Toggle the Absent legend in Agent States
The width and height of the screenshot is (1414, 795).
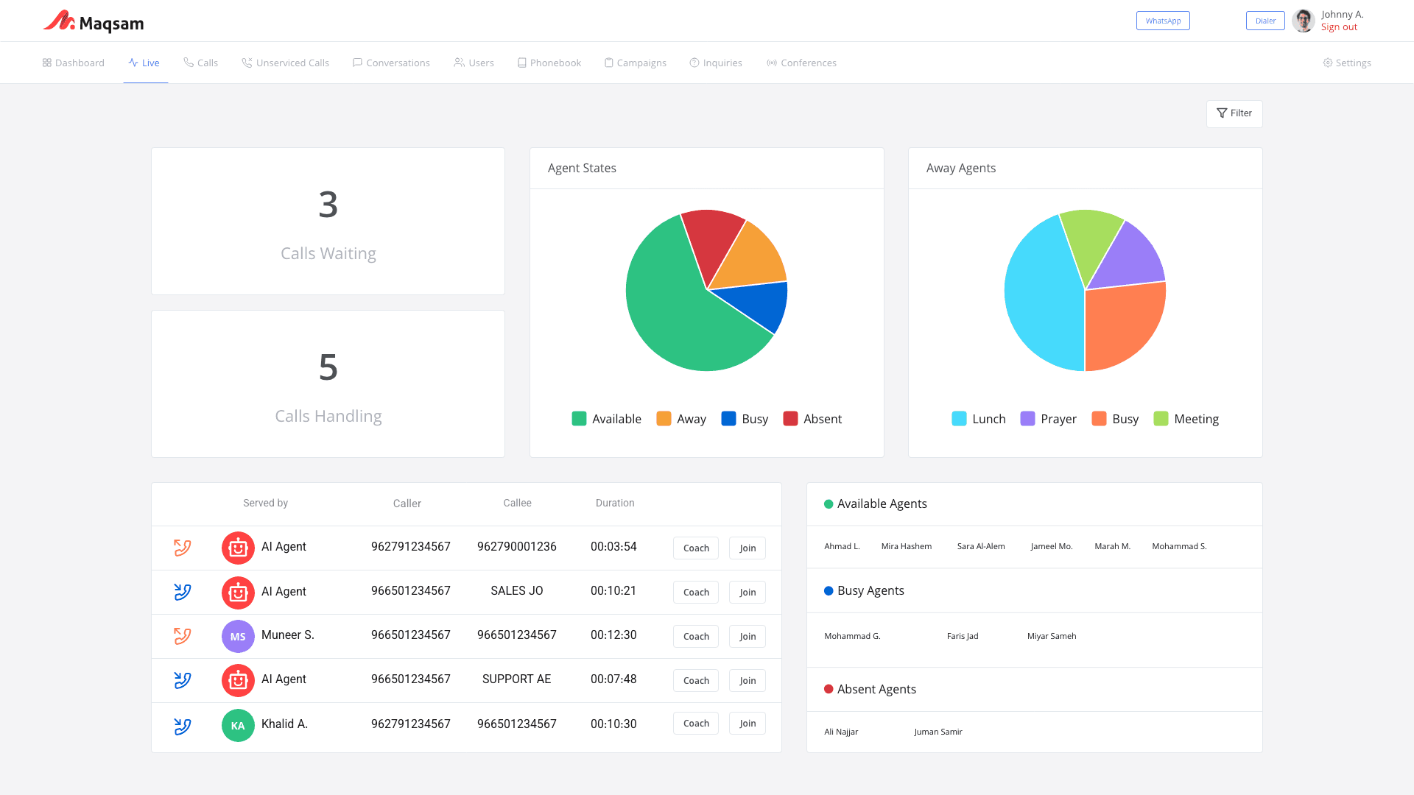812,419
